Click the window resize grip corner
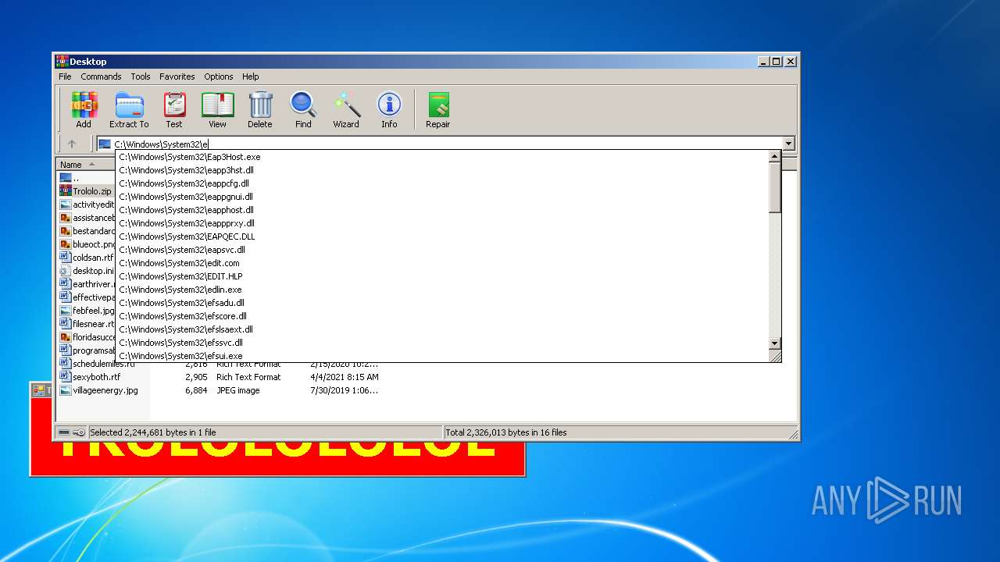 pyautogui.click(x=793, y=434)
